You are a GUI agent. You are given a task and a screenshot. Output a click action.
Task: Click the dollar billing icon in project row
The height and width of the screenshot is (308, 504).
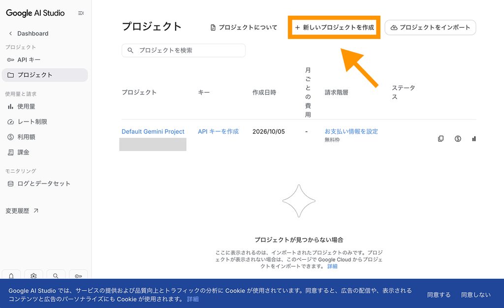click(x=458, y=139)
